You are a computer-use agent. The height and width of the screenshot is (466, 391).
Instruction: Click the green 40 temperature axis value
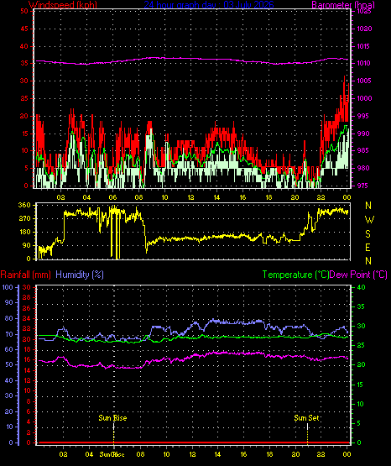point(361,287)
